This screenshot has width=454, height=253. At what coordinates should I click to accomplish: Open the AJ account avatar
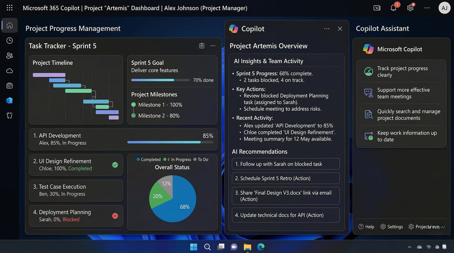445,8
